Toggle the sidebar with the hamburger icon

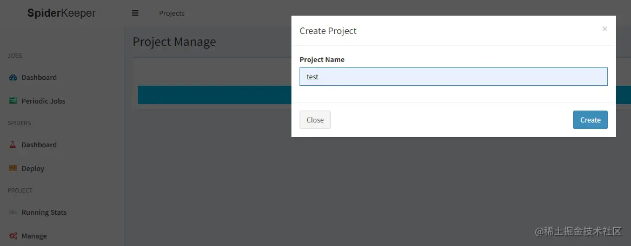coord(135,13)
